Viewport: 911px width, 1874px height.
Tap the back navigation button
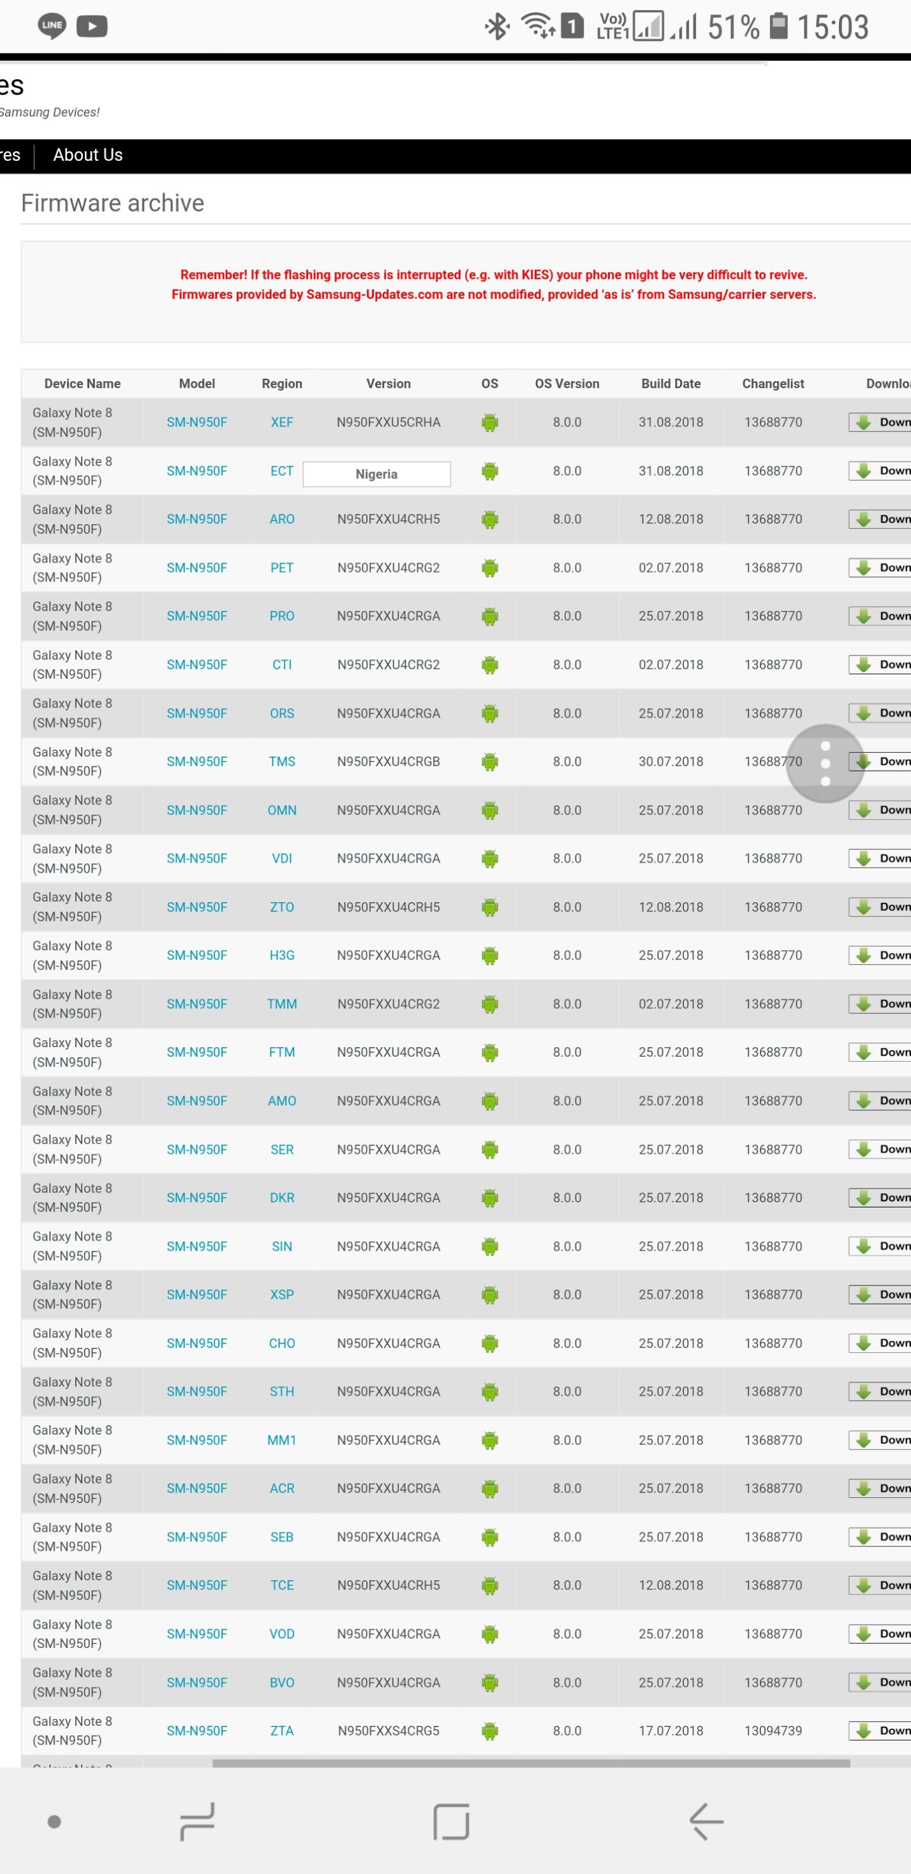click(706, 1821)
